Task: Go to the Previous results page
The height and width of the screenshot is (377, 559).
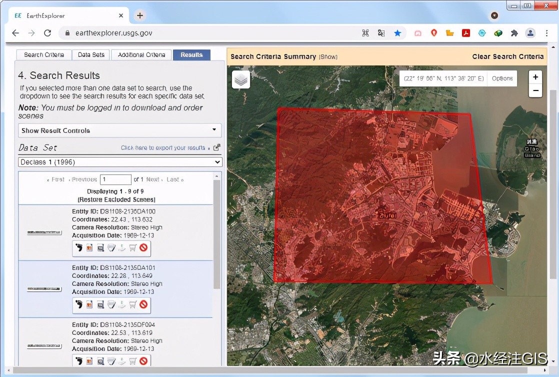Action: [83, 179]
